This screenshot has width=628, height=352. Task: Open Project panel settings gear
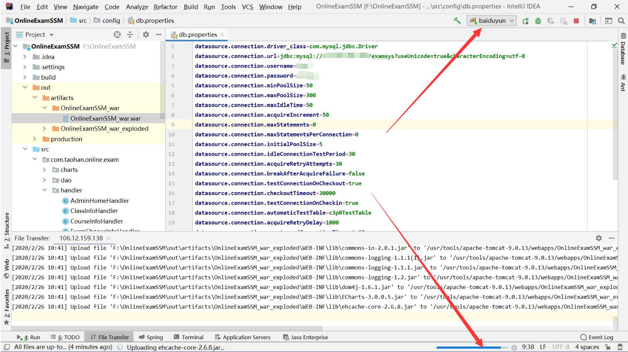pyautogui.click(x=146, y=34)
